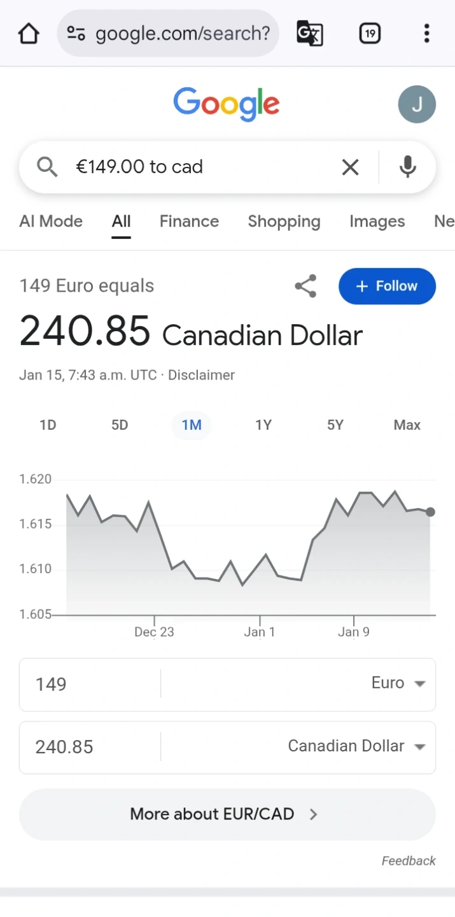Viewport: 455px width, 917px height.
Task: Click the blue Follow button
Action: (387, 287)
